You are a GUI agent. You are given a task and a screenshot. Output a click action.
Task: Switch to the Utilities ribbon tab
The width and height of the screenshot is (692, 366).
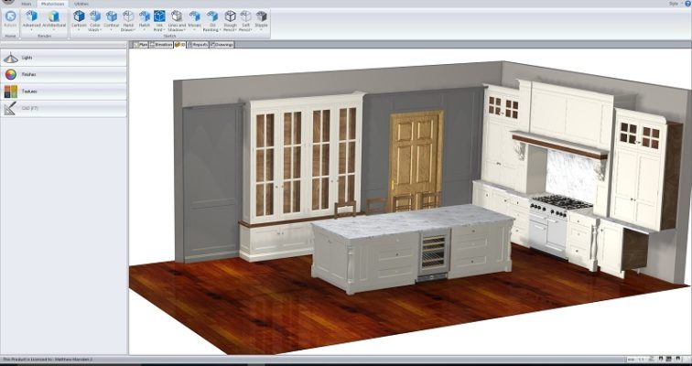tap(81, 4)
